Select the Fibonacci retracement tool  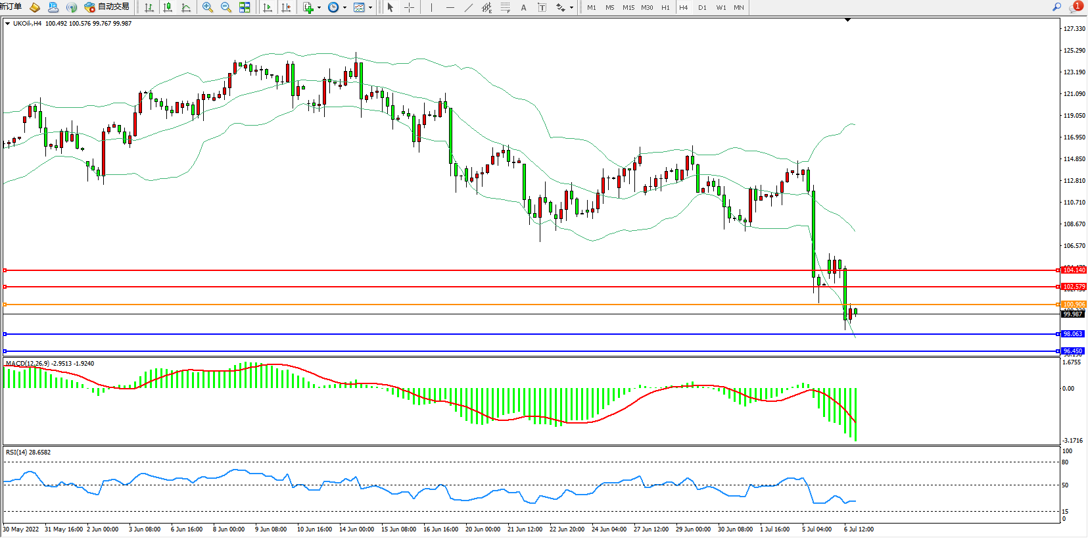pos(505,7)
